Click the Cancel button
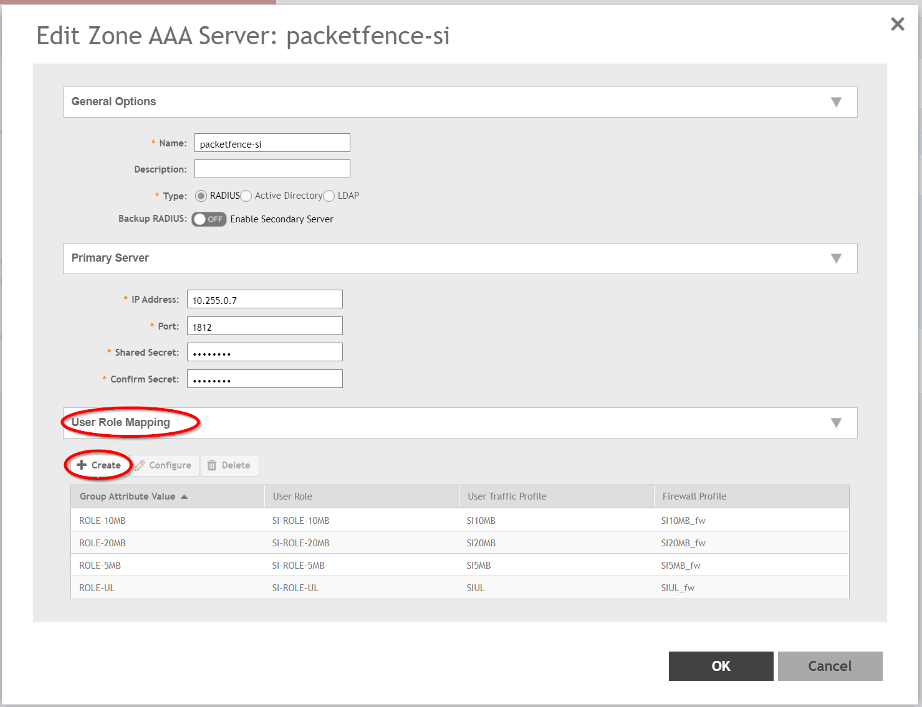The image size is (922, 707). 830,666
